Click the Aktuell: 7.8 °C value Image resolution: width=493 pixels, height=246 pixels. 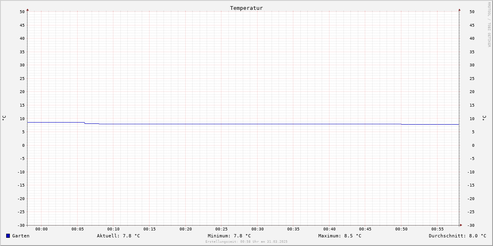coord(118,236)
